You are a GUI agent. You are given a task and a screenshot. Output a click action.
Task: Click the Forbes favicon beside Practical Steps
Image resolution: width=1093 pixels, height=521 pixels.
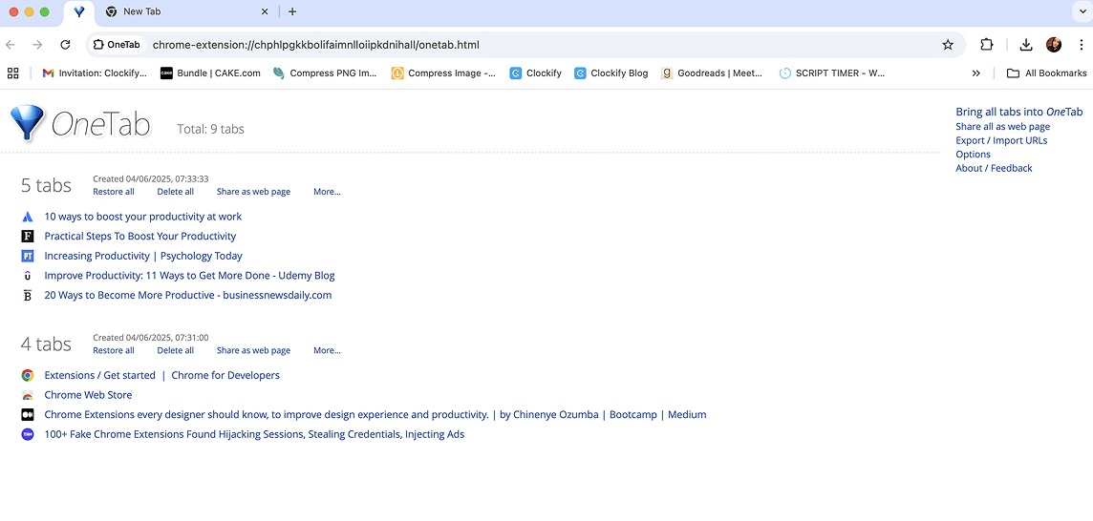[27, 236]
